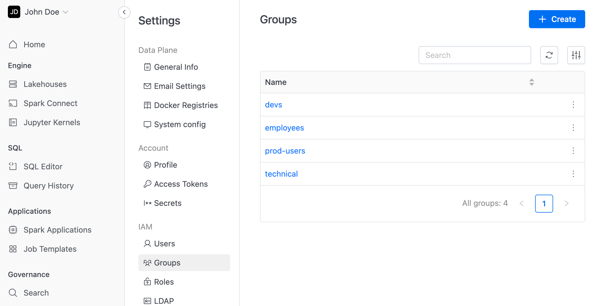Click the Access Tokens key icon
This screenshot has height=306, width=597.
147,184
